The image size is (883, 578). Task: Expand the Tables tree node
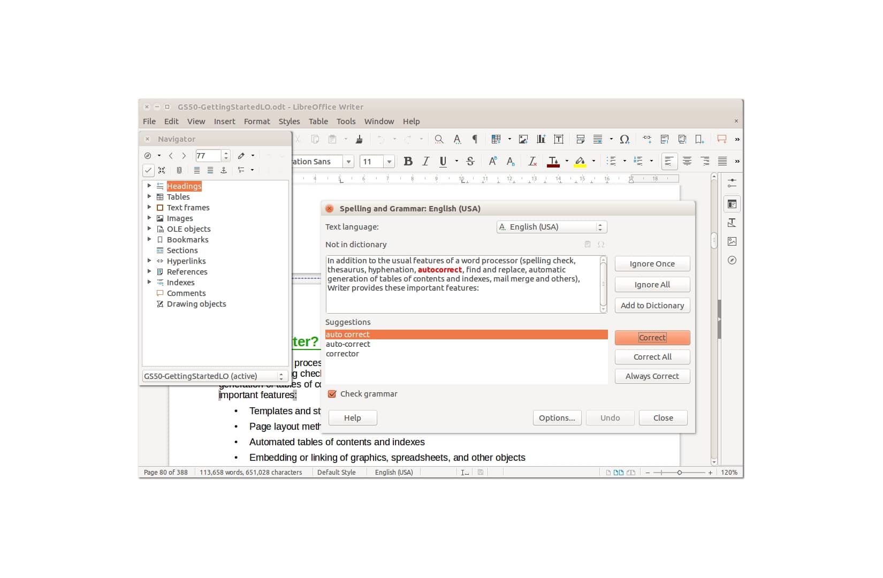[149, 196]
